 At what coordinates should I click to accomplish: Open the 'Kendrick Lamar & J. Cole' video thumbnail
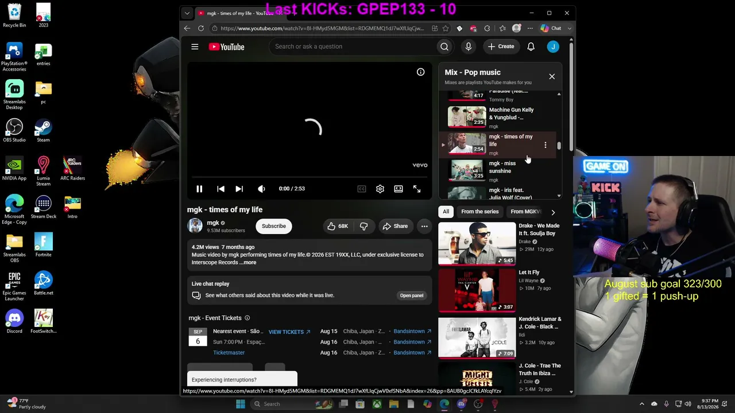click(x=477, y=337)
